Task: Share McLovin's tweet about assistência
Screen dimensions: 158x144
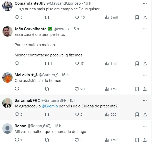Action: (x=145, y=89)
